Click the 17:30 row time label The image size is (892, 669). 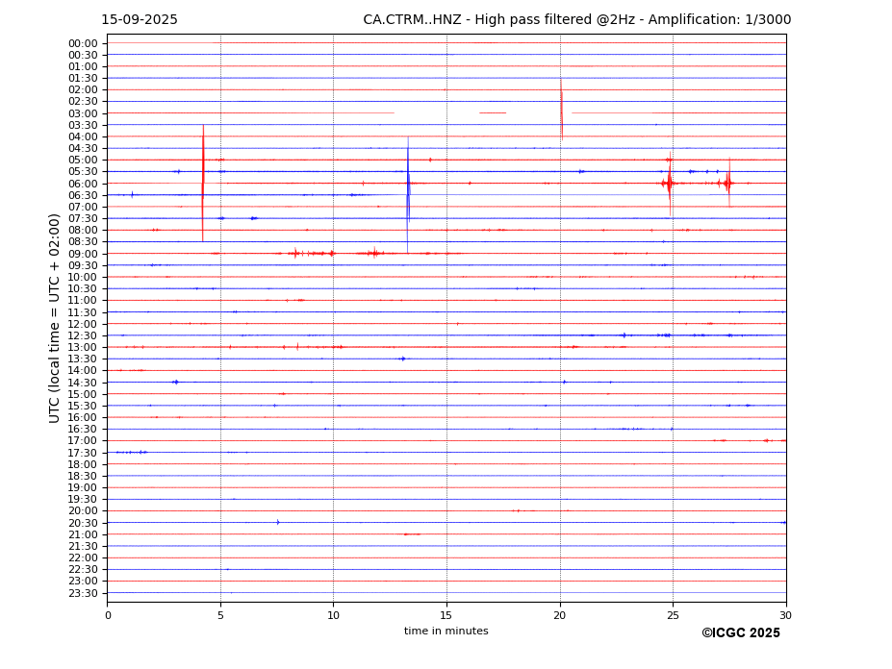click(83, 453)
